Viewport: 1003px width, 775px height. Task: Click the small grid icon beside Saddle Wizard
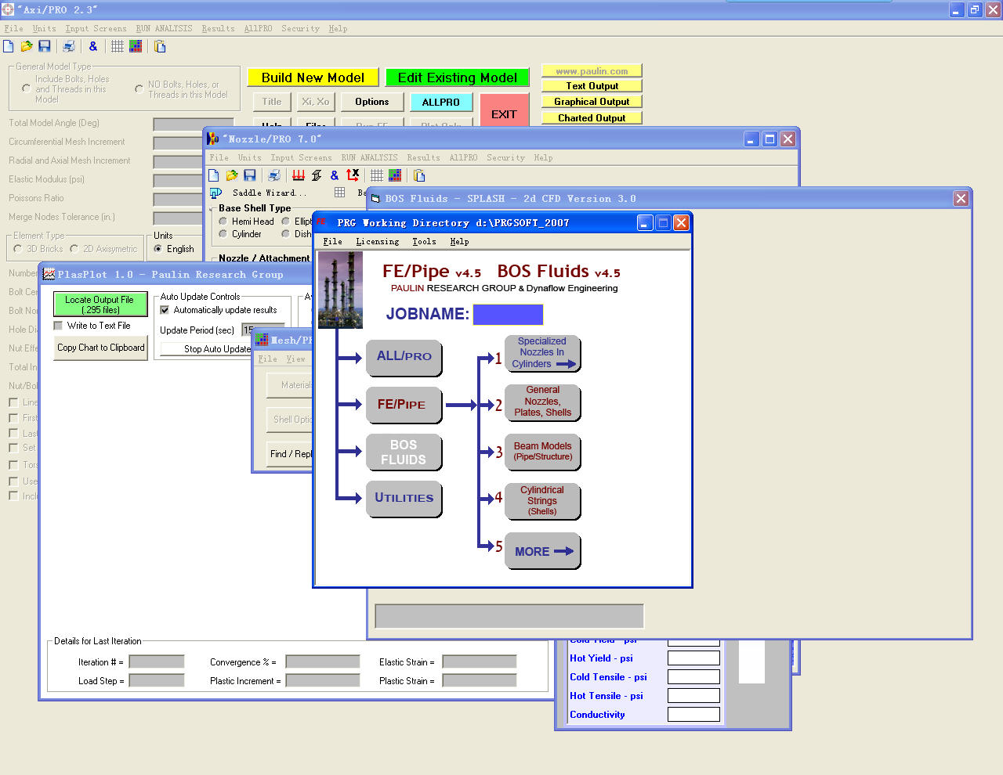click(339, 192)
